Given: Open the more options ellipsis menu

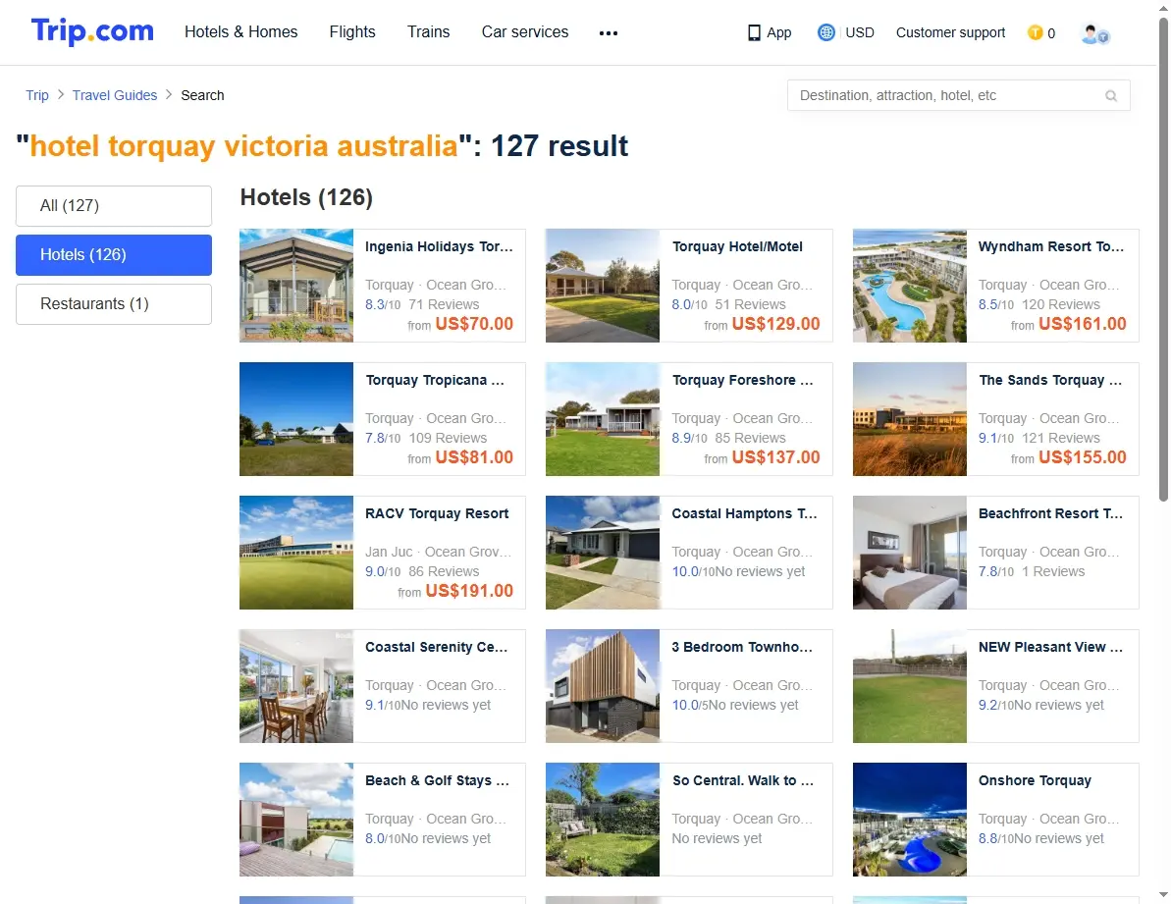Looking at the screenshot, I should 609,32.
